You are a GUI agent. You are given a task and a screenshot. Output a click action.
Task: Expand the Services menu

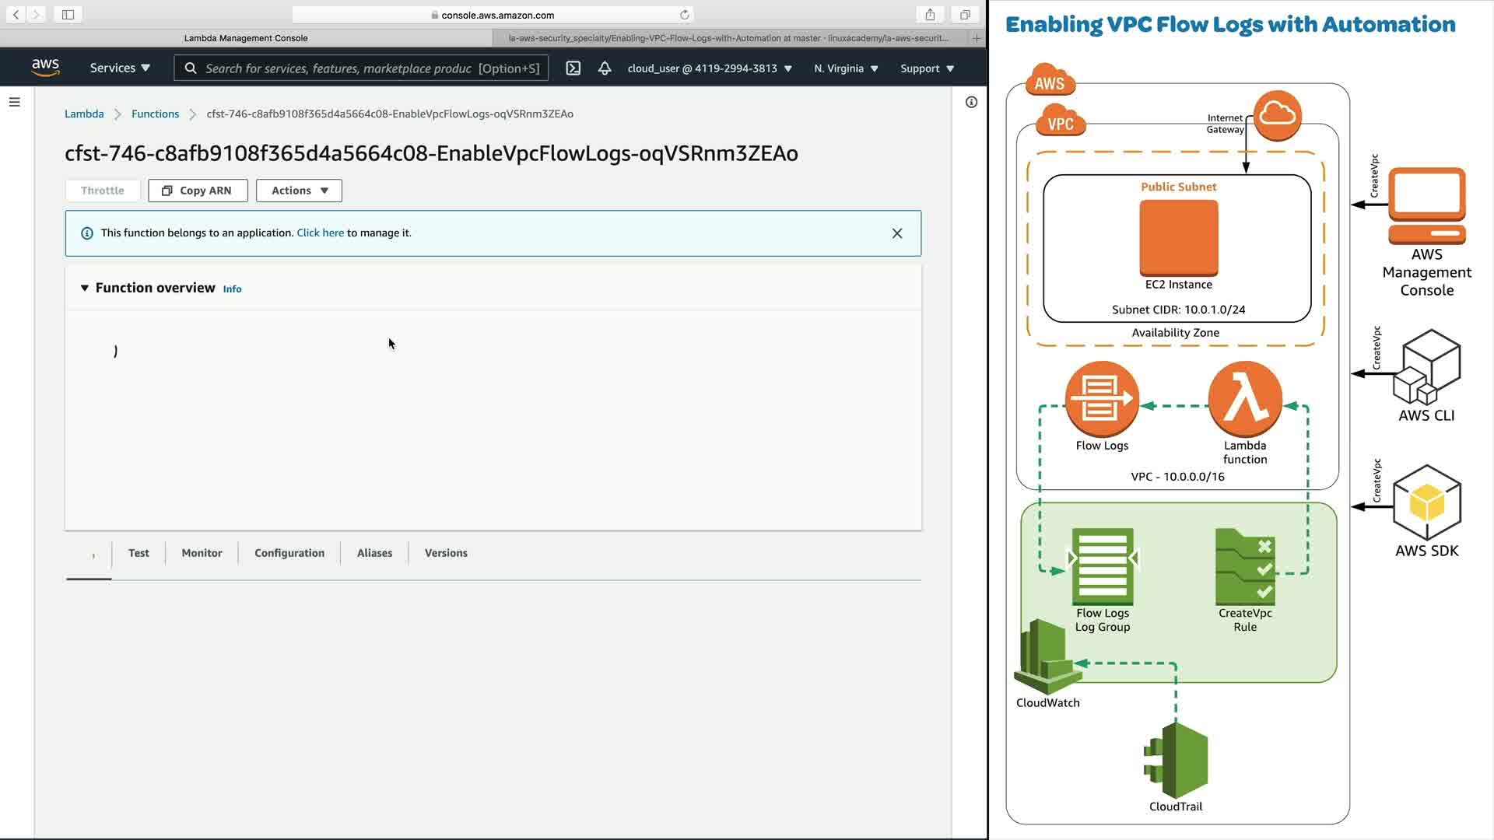(120, 68)
